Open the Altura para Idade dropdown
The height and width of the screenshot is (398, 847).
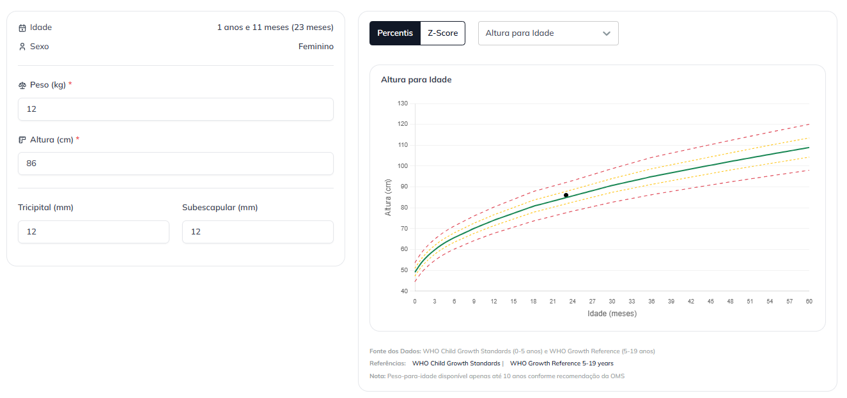point(548,33)
